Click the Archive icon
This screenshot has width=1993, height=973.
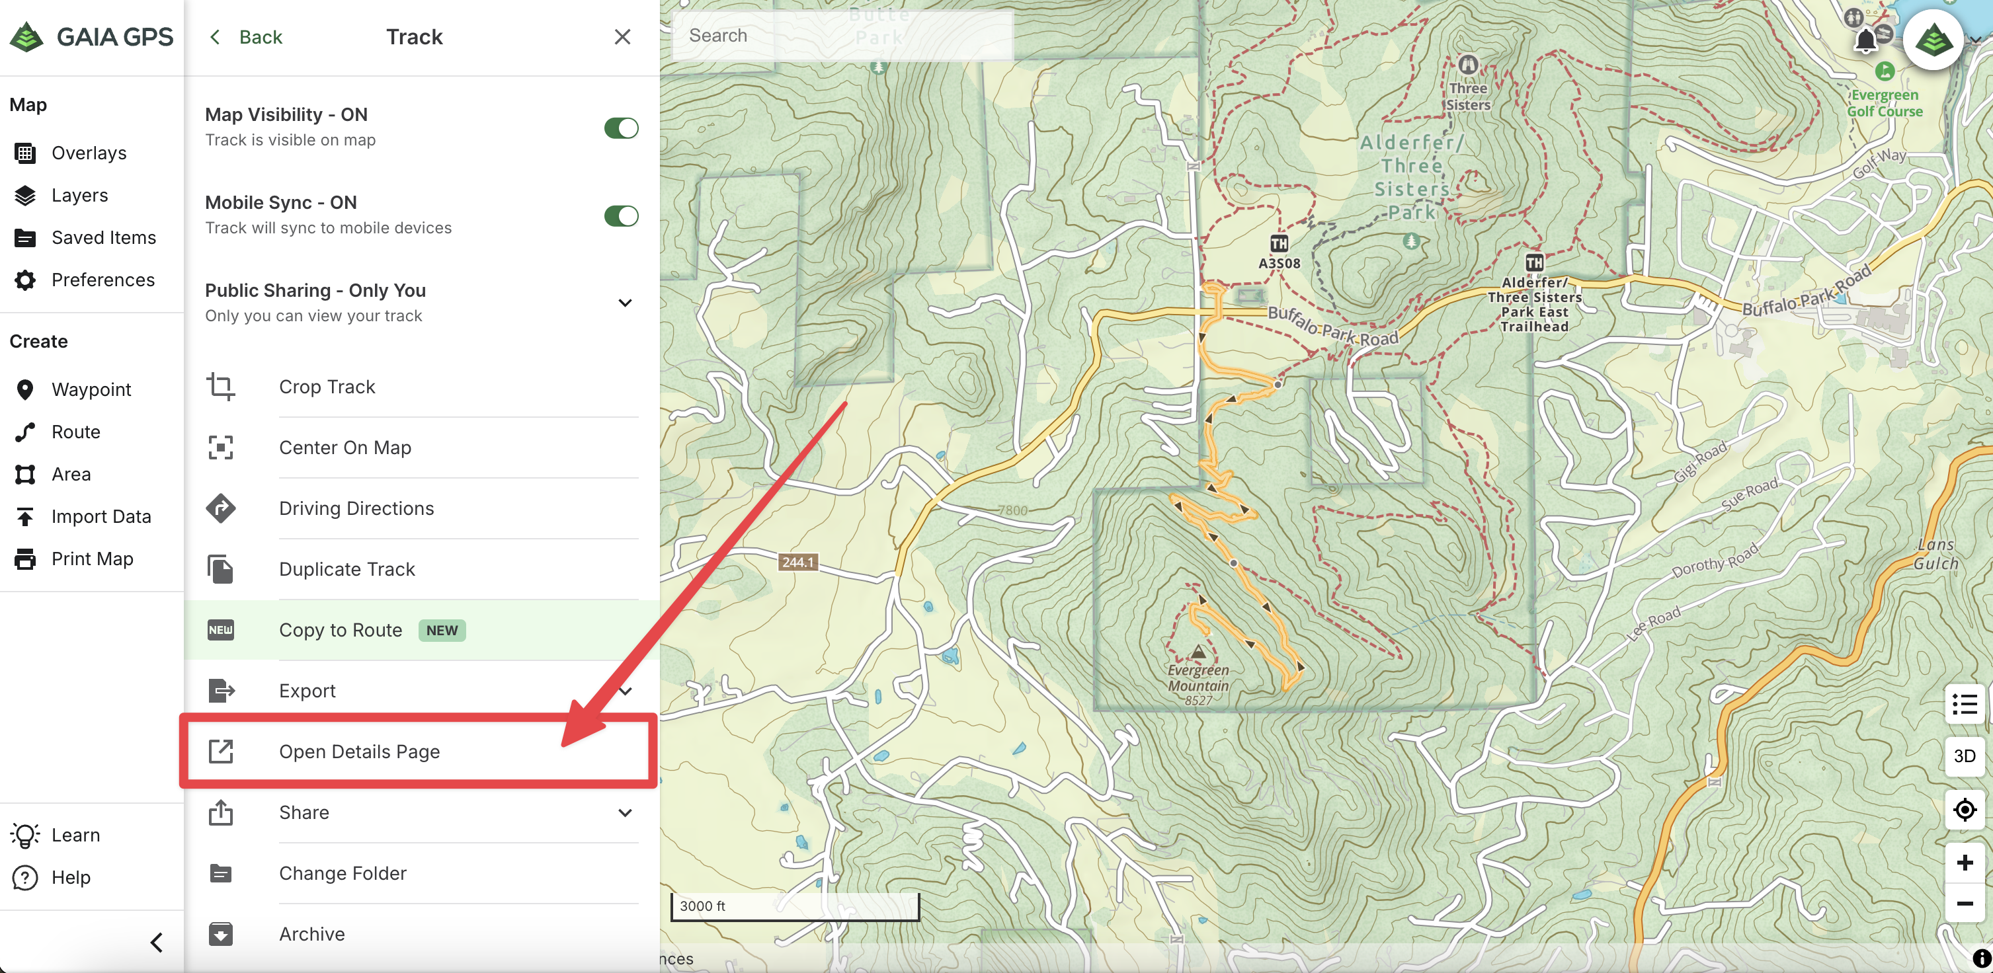220,933
